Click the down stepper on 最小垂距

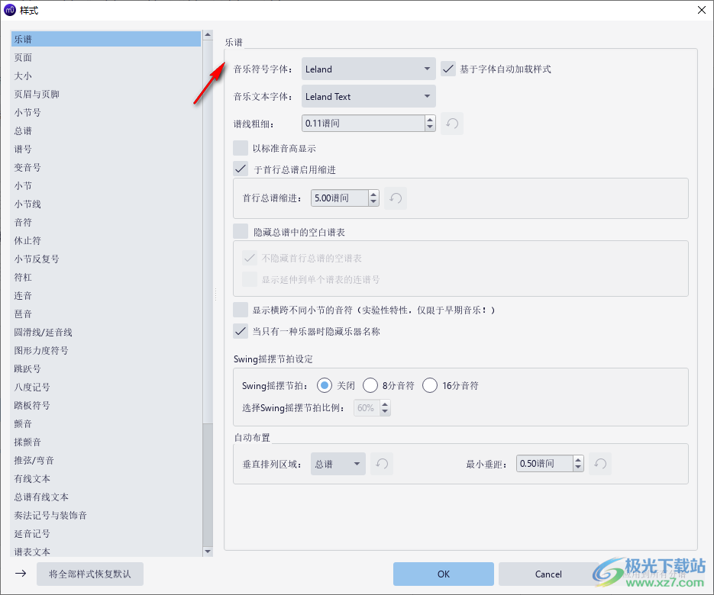pyautogui.click(x=577, y=467)
